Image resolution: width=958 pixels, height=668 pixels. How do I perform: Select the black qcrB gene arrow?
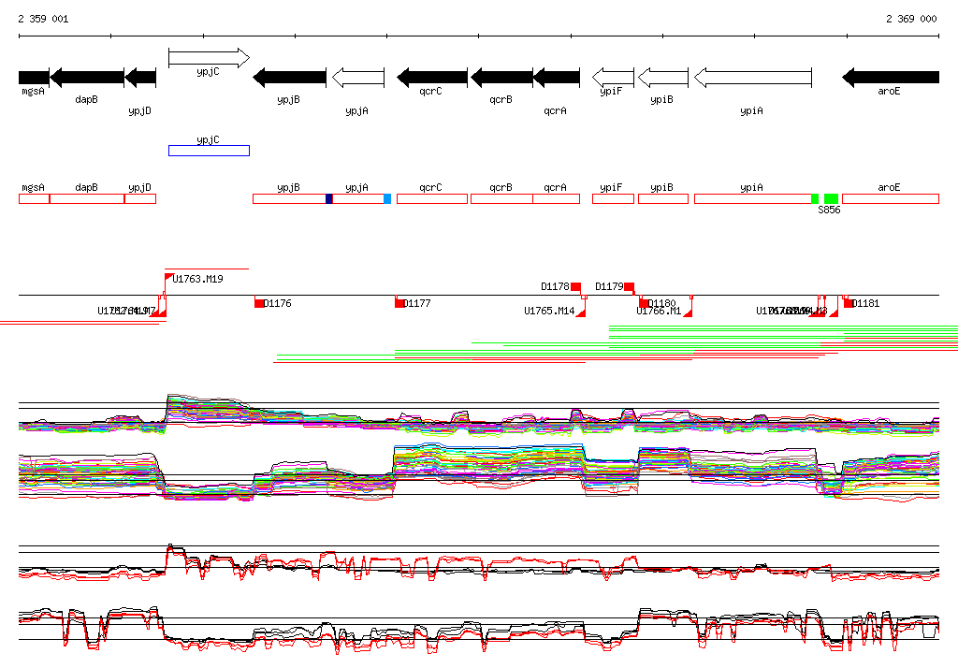click(x=501, y=78)
